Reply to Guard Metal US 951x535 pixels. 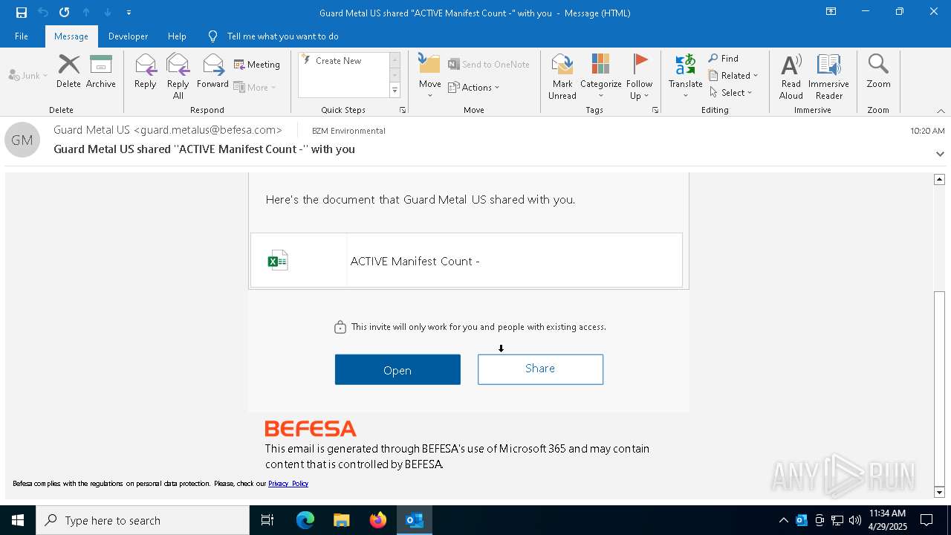point(146,71)
